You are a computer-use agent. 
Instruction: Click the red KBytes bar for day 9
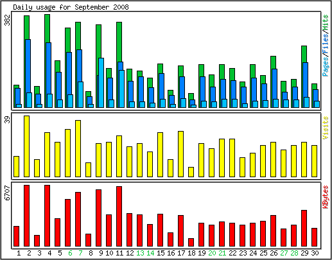click(99, 218)
